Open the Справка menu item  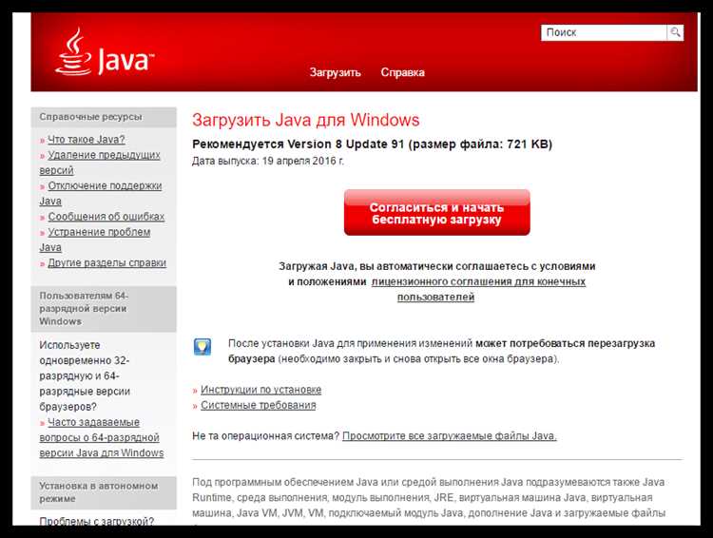coord(402,72)
